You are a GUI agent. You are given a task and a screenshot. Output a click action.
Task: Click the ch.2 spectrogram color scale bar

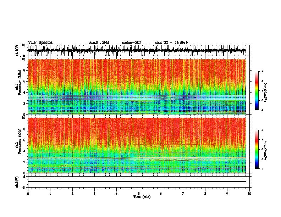click(x=257, y=149)
